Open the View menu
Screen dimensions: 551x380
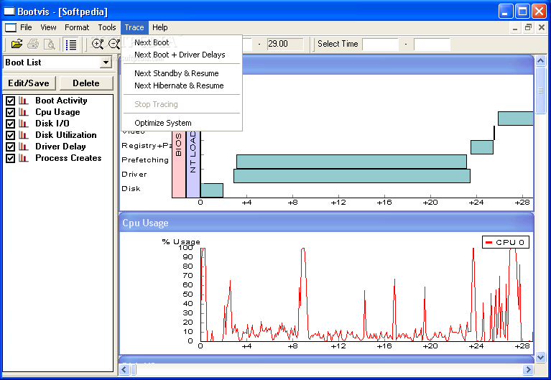pyautogui.click(x=48, y=27)
